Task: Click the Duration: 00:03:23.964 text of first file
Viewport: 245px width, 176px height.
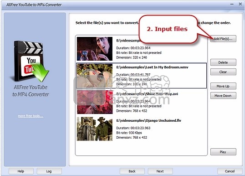Action: tap(133, 48)
